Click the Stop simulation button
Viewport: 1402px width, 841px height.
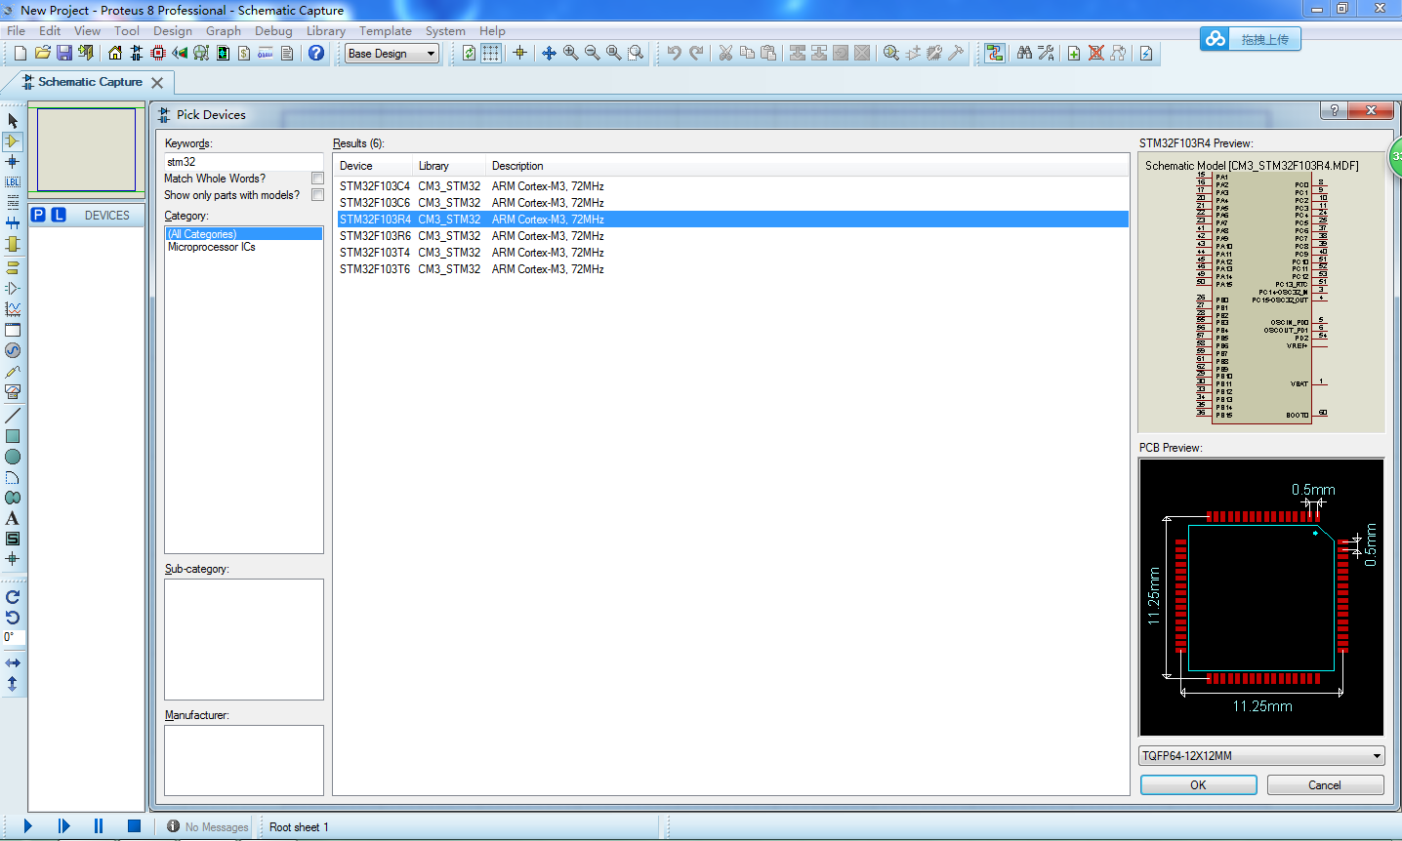click(134, 826)
